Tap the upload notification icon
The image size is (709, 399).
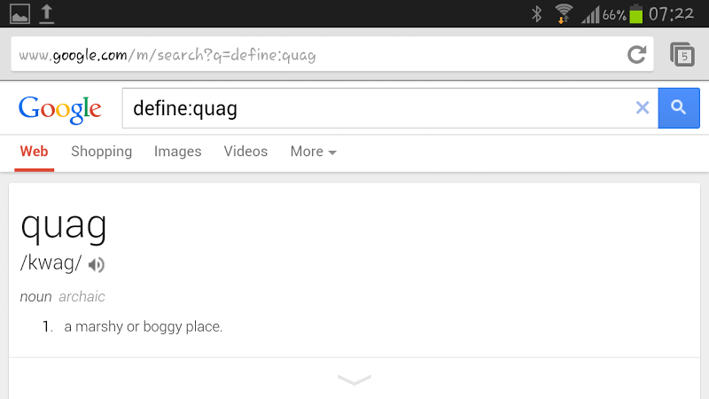47,13
